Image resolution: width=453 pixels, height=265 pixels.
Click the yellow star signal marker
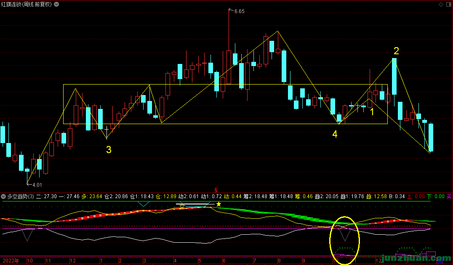(x=219, y=204)
